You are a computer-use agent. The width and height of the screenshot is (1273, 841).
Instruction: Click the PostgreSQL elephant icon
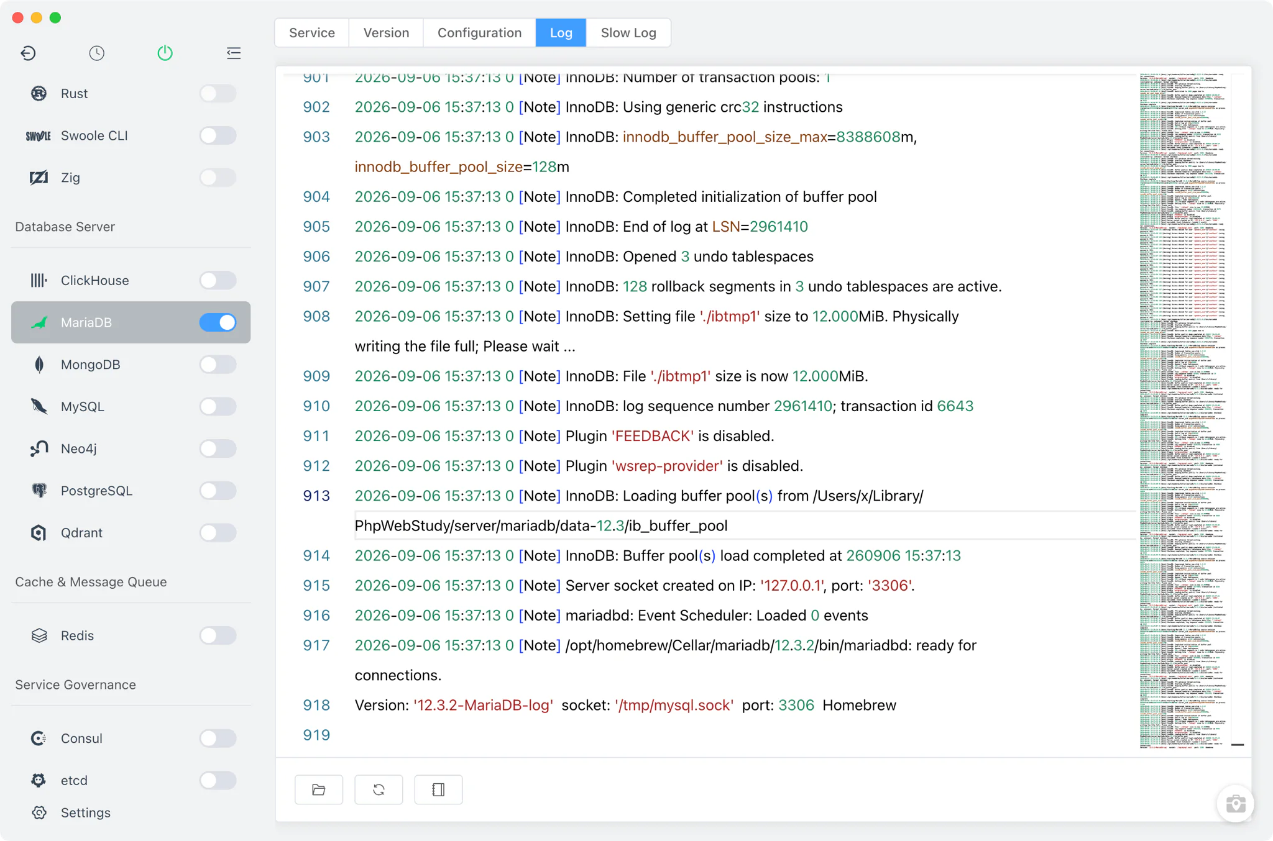pyautogui.click(x=39, y=491)
